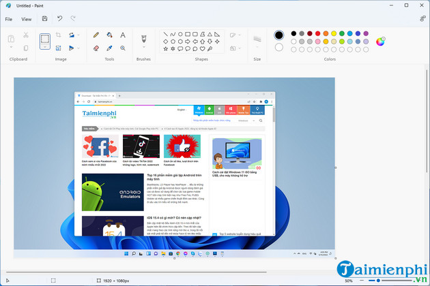Click the Copy icon in Clipboard group
This screenshot has width=430, height=286.
point(26,48)
